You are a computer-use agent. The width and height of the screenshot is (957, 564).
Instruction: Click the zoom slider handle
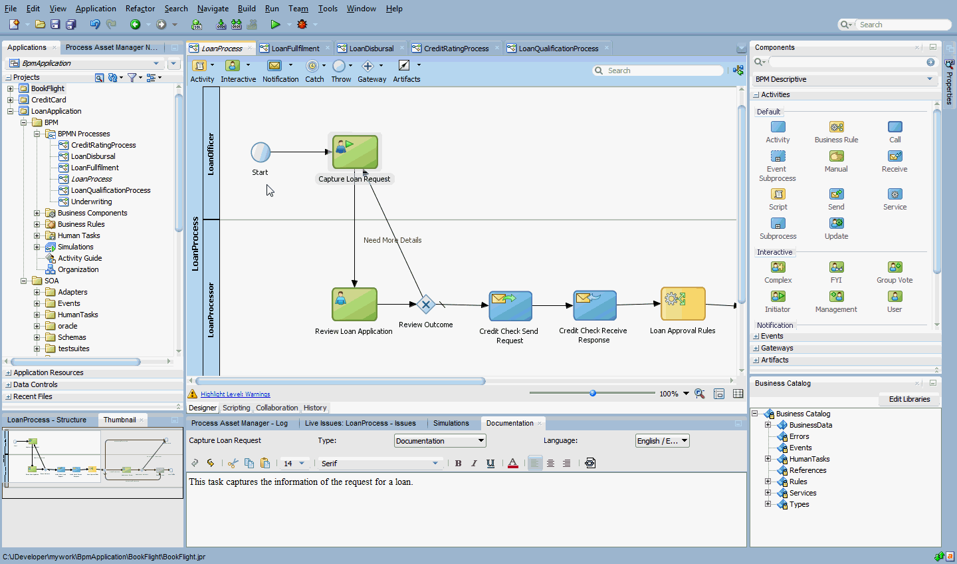[x=593, y=393]
